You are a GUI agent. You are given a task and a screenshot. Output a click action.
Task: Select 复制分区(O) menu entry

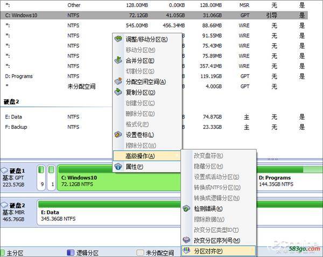(147, 92)
